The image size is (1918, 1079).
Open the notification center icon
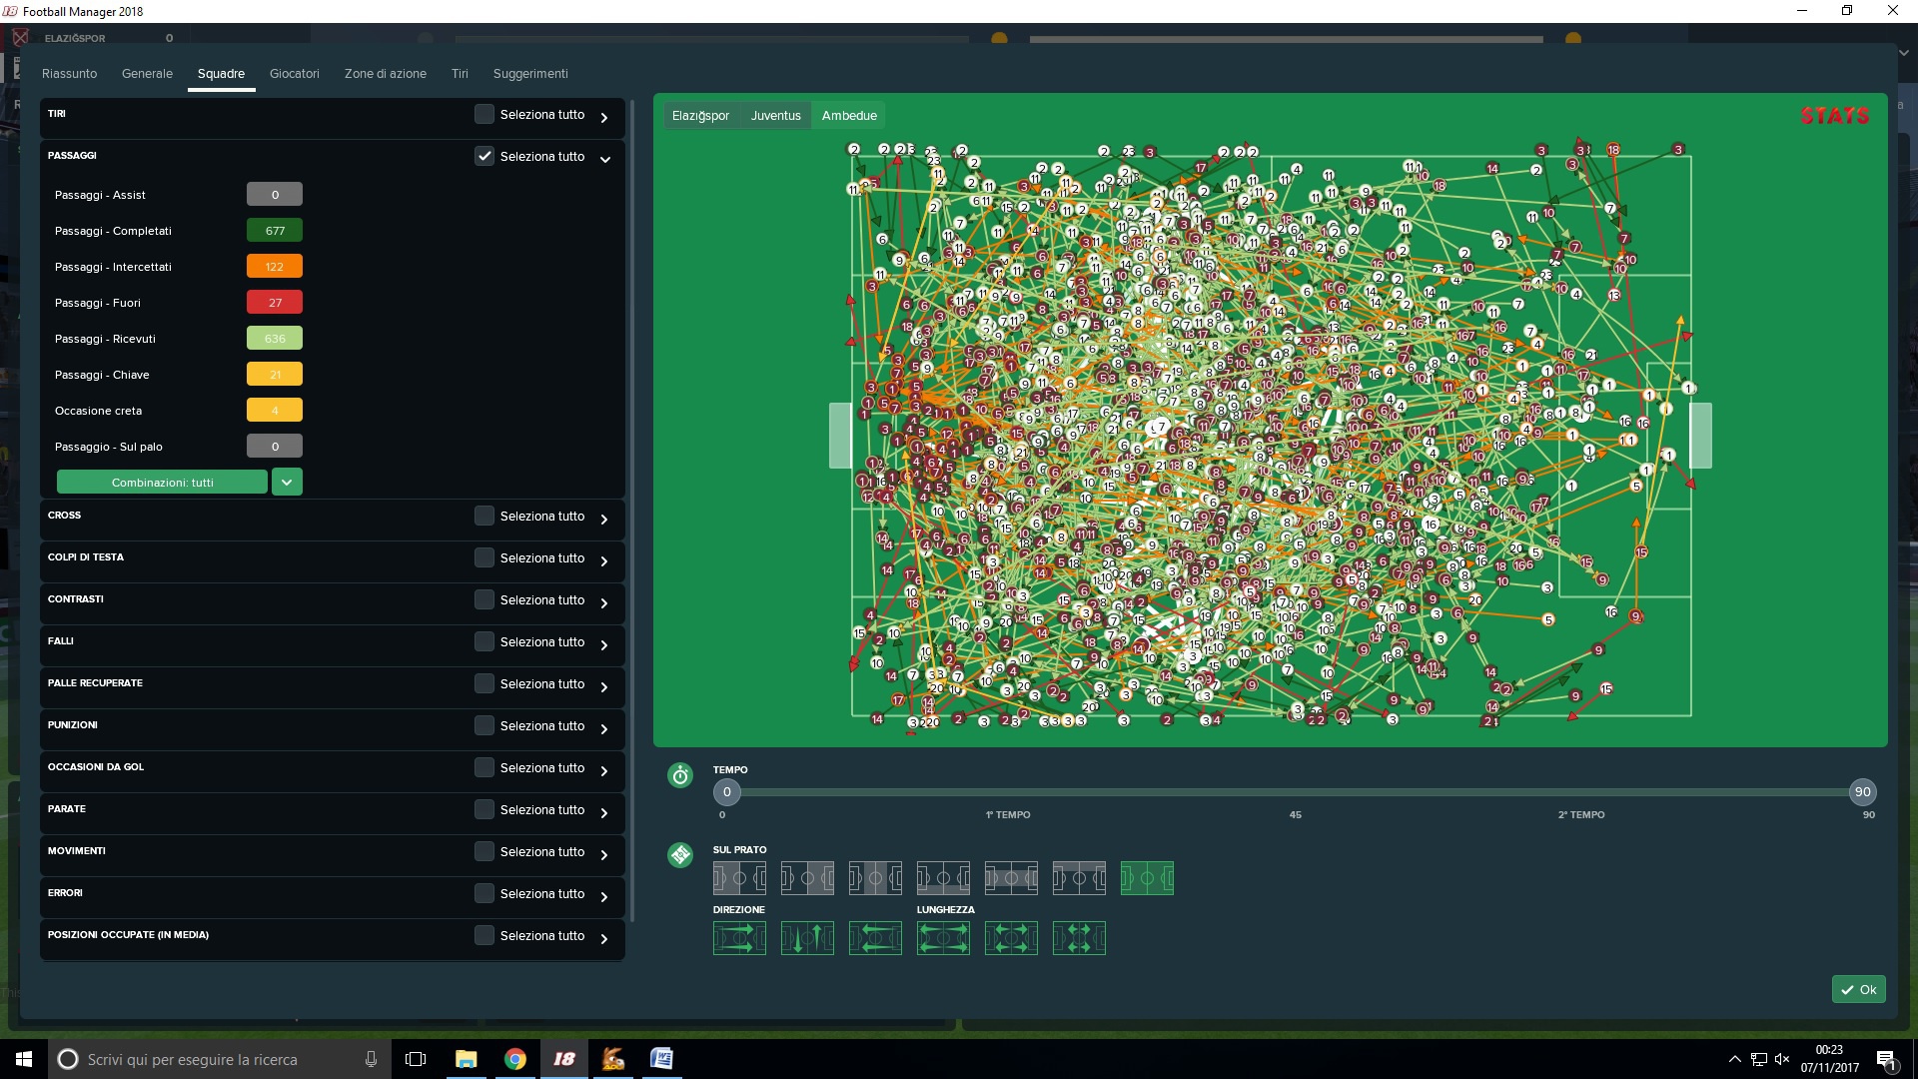pyautogui.click(x=1886, y=1059)
